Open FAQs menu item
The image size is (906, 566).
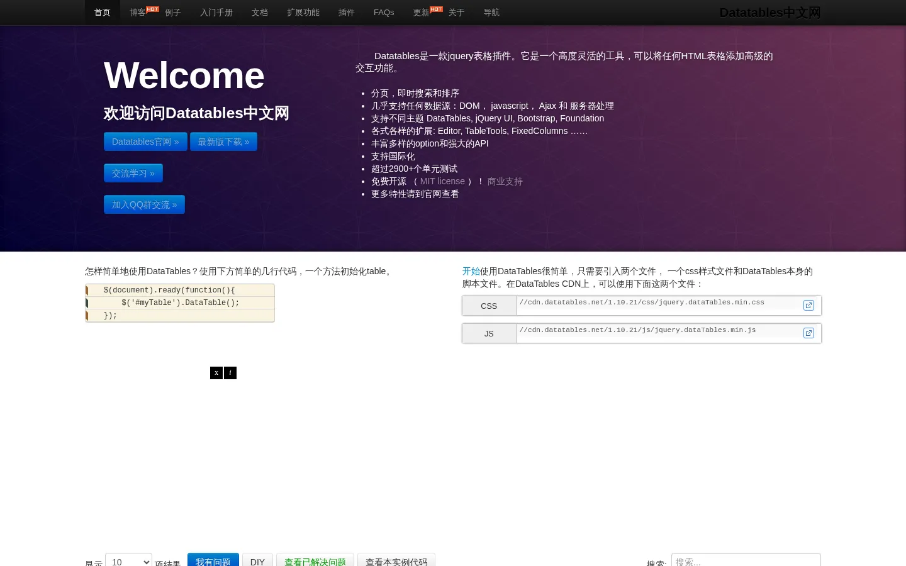(x=384, y=13)
